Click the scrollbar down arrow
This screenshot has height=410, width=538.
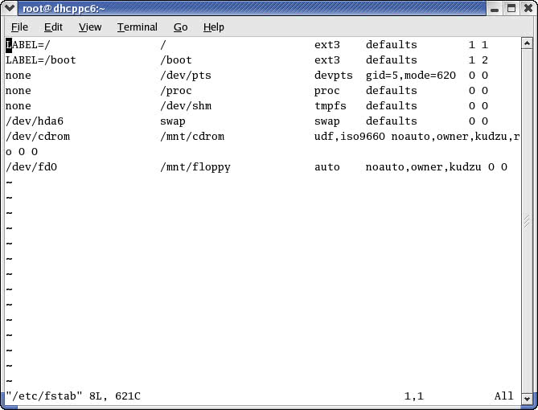pyautogui.click(x=527, y=399)
